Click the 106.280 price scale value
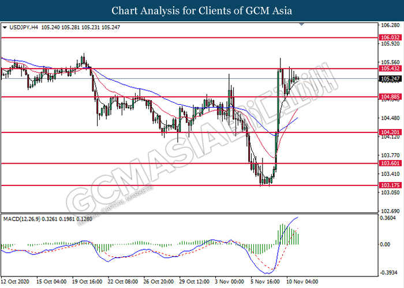404x288 pixels. 390,25
